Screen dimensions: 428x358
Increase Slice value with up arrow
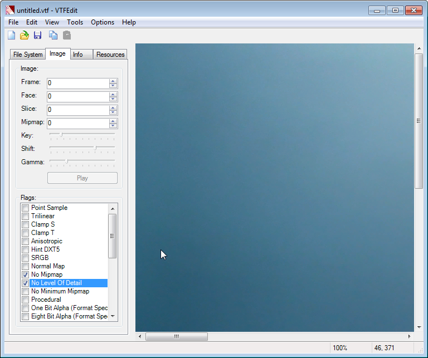(113, 107)
